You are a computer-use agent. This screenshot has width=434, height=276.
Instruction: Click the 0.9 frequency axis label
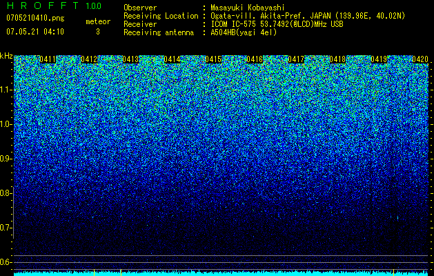pyautogui.click(x=6, y=159)
